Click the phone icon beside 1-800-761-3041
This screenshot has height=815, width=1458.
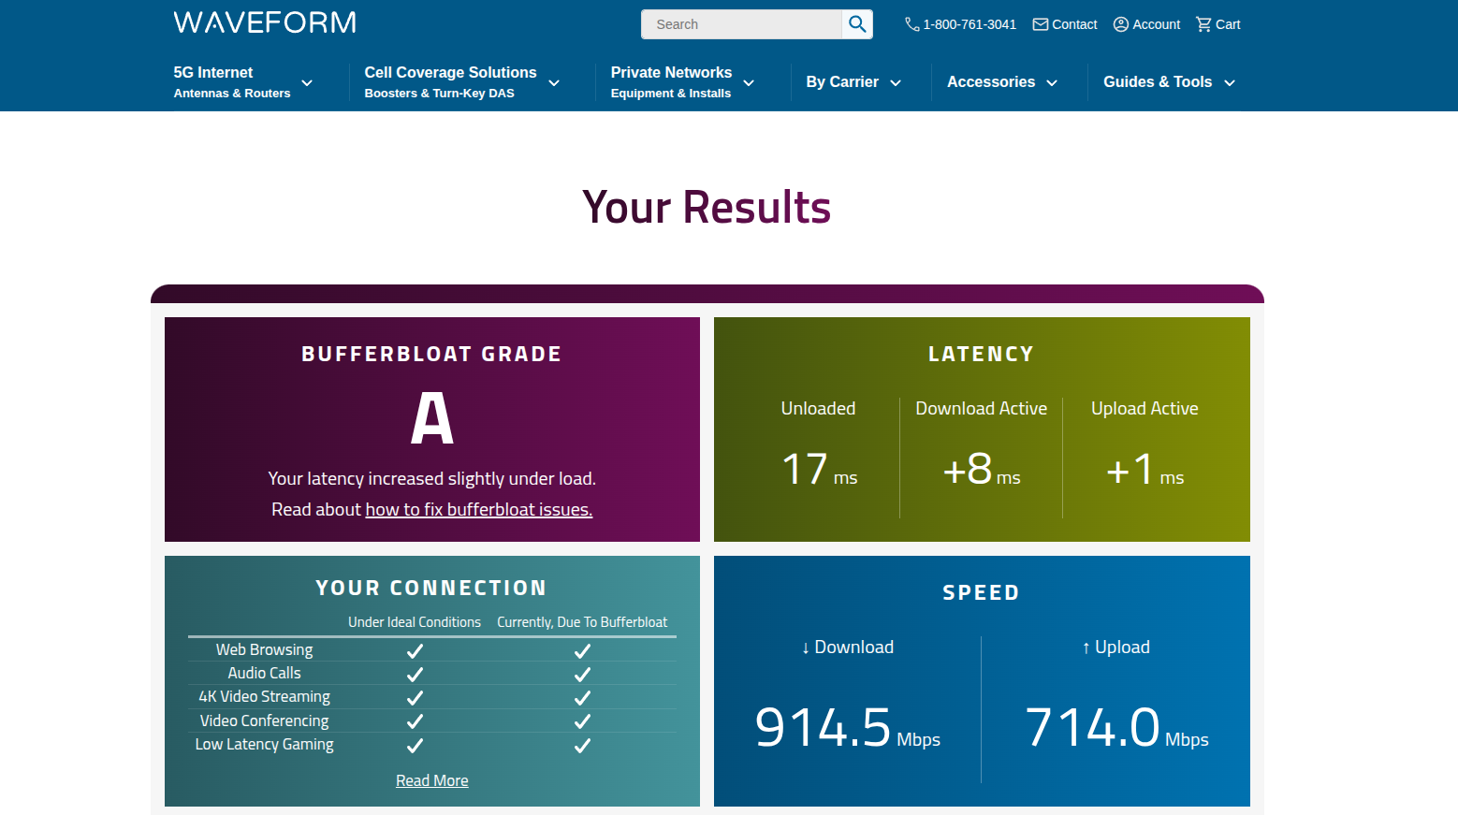click(x=911, y=24)
